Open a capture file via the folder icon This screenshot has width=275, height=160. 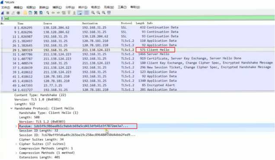[x=25, y=13]
